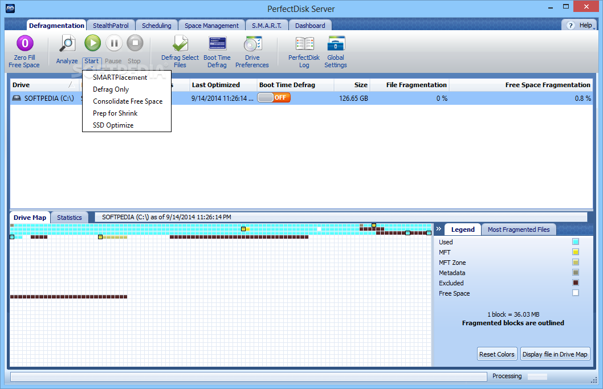Click the SOFTPEDIA drive icon
The height and width of the screenshot is (389, 603).
17,98
